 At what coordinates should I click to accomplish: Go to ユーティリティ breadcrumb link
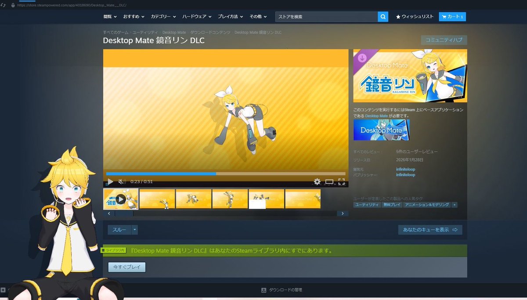145,33
